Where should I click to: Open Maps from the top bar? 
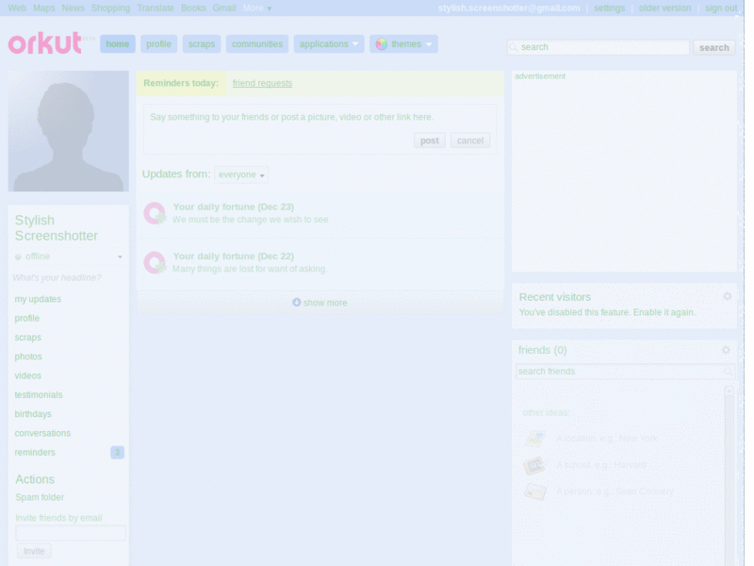43,8
